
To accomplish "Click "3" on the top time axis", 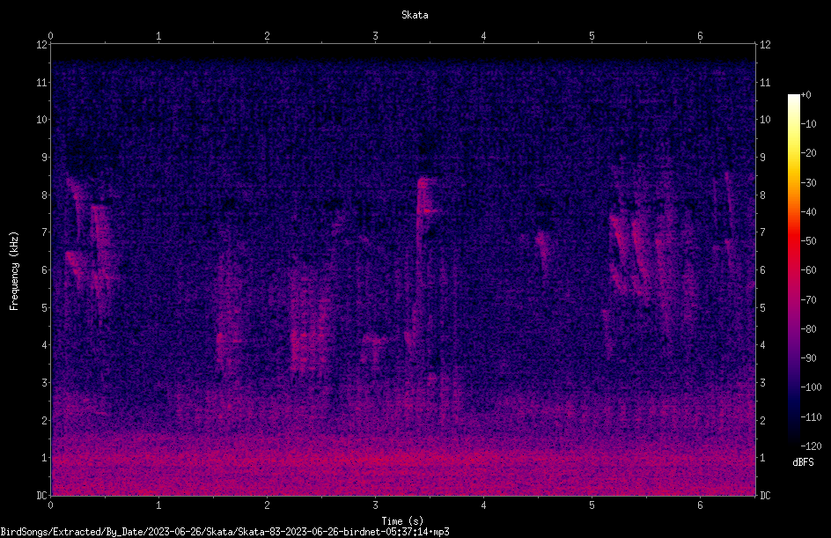I will [x=375, y=36].
